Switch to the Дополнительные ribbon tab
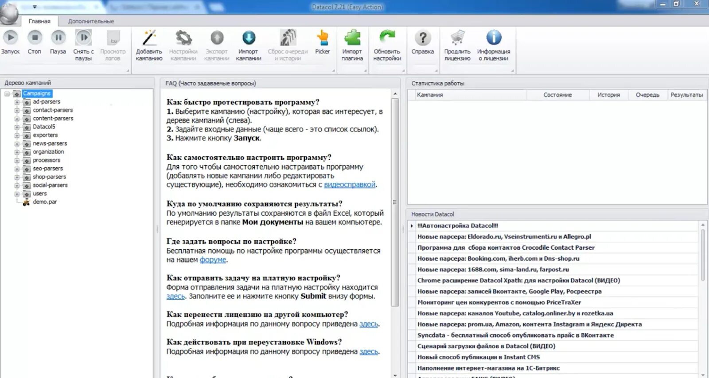This screenshot has height=378, width=709. [91, 21]
